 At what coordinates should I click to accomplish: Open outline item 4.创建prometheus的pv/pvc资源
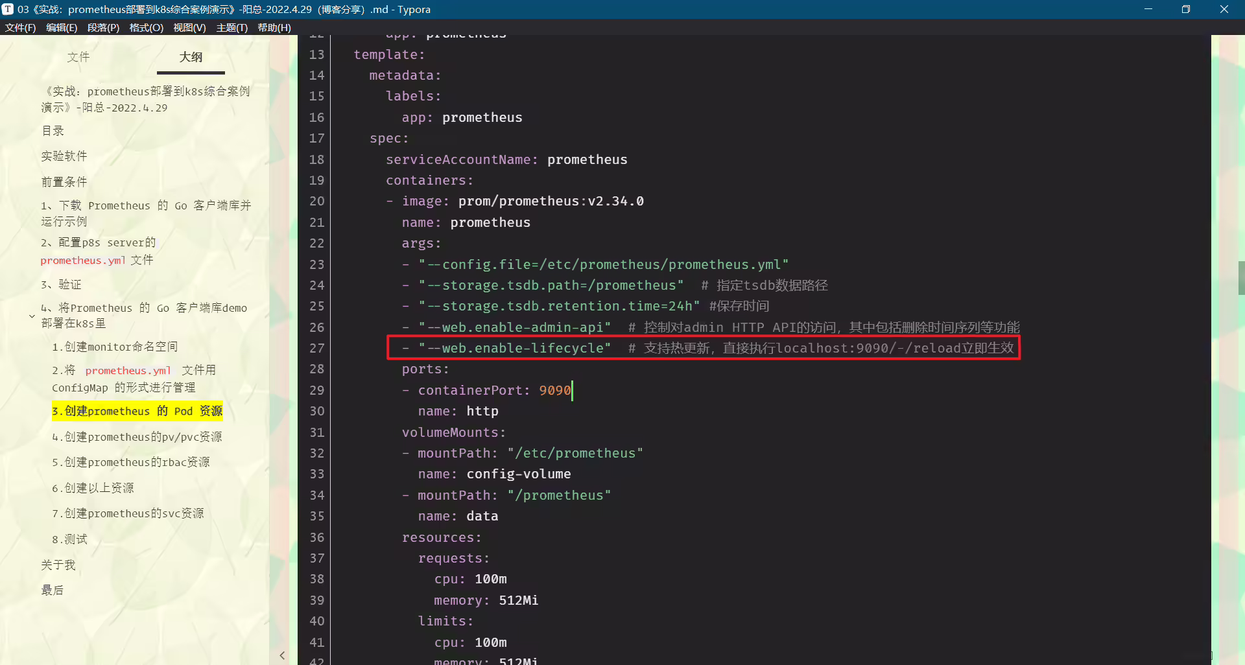(137, 437)
